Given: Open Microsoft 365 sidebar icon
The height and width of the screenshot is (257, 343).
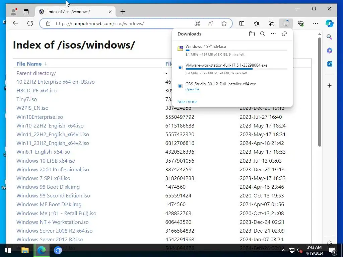Looking at the screenshot, I should 329,51.
